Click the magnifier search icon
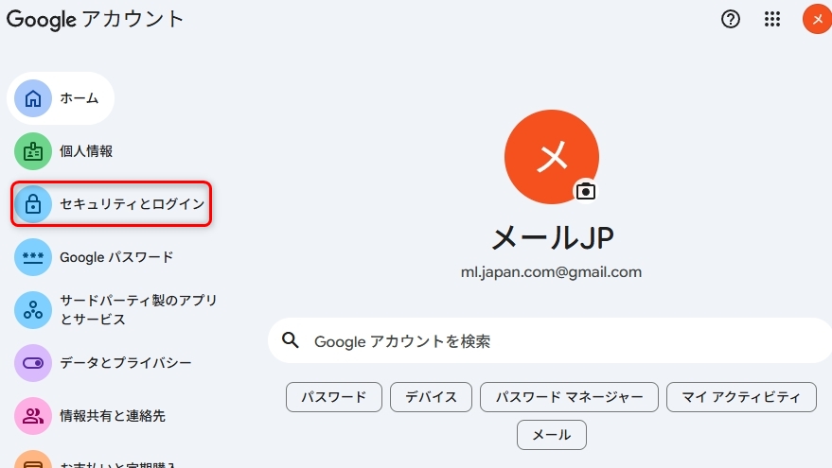The image size is (832, 468). (291, 340)
